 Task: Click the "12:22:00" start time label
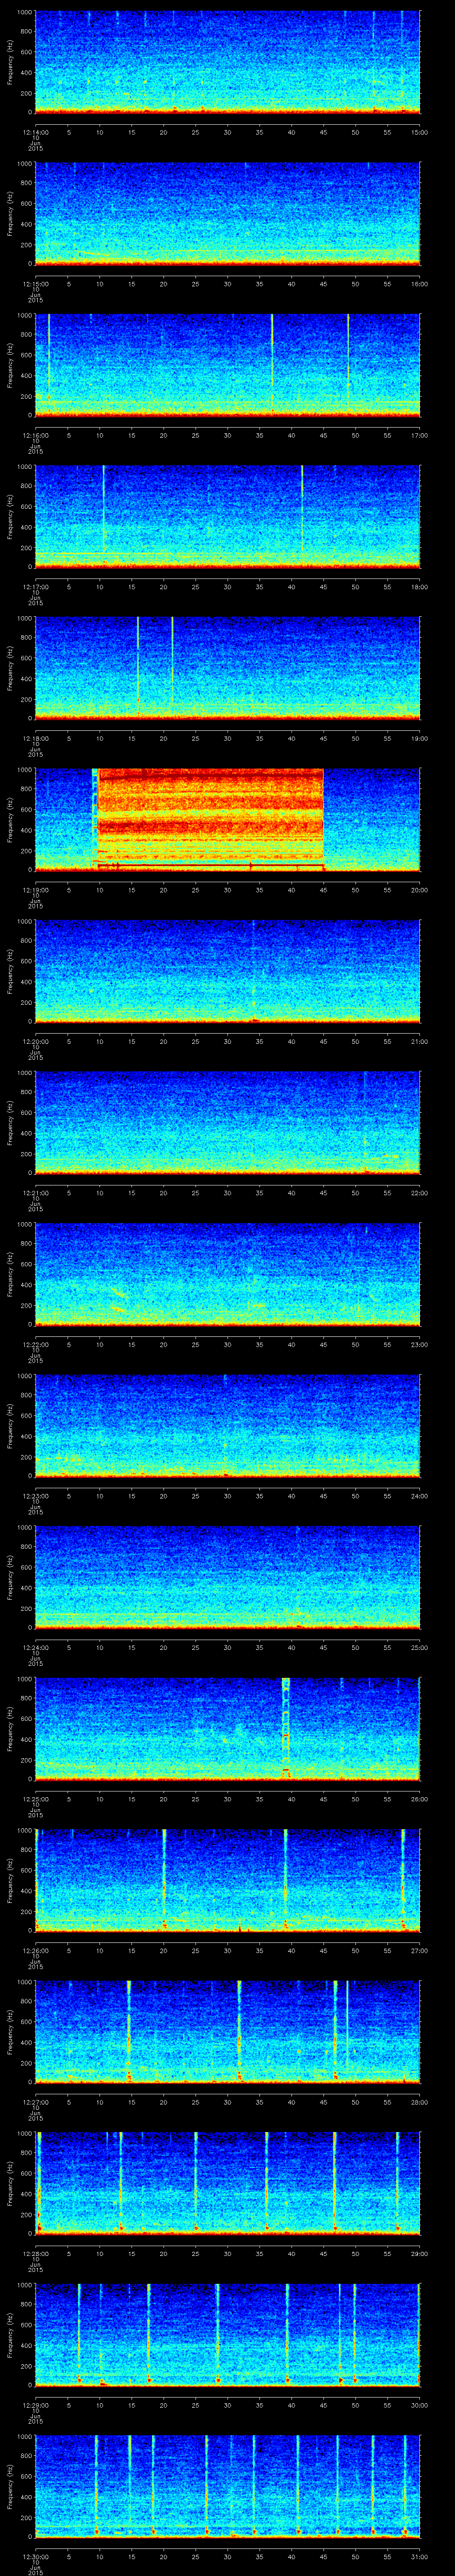point(35,1344)
